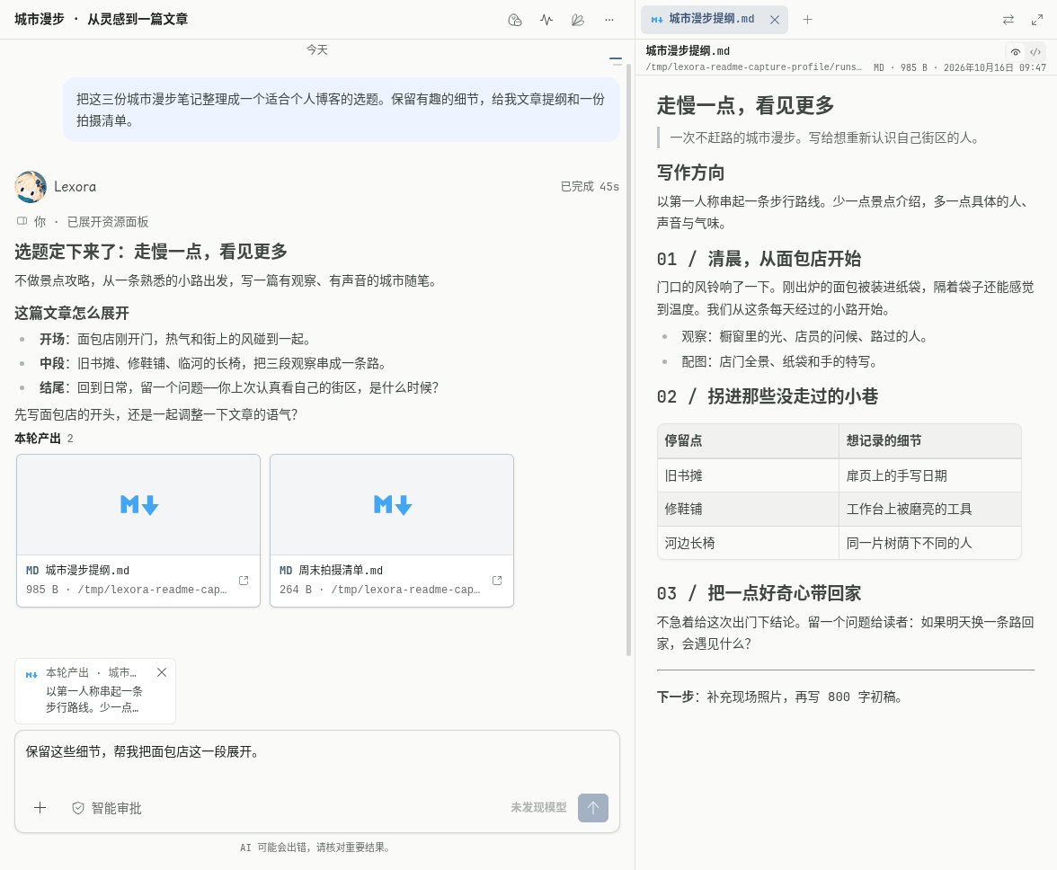Click 城市漫步提纲.md filename in file card
This screenshot has width=1057, height=870.
point(88,570)
